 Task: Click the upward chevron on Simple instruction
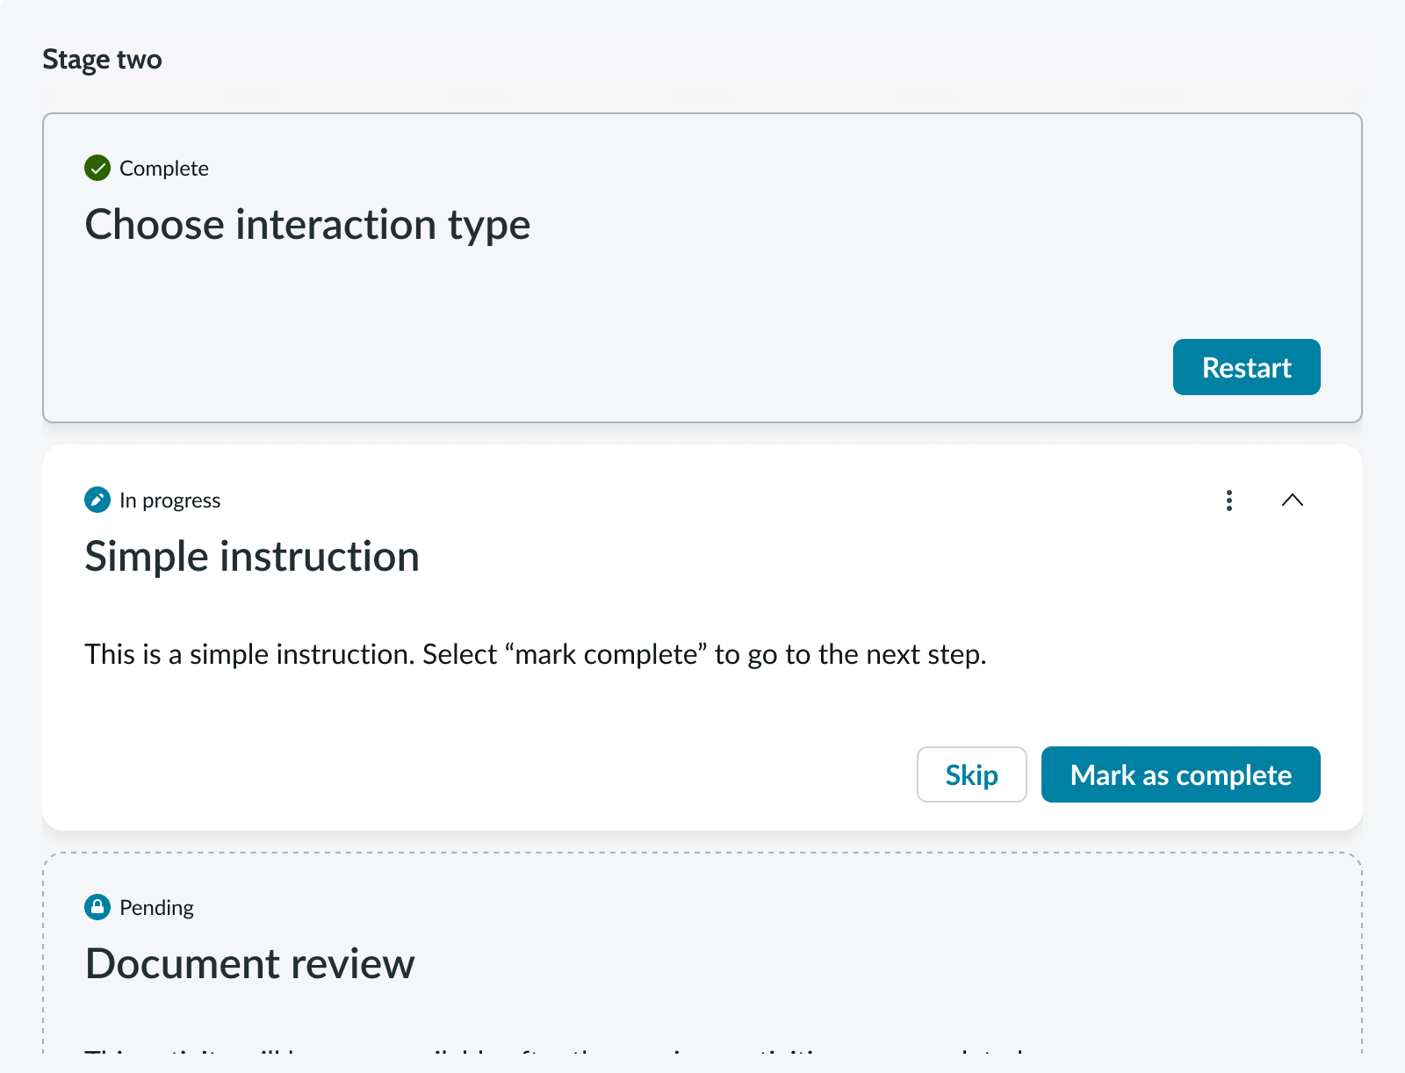tap(1292, 500)
